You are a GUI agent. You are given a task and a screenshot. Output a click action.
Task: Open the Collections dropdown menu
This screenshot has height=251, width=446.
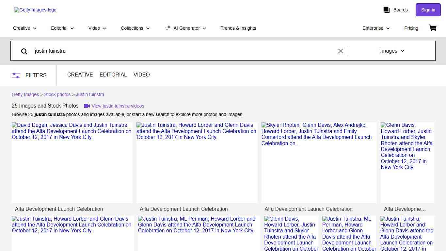click(x=135, y=28)
